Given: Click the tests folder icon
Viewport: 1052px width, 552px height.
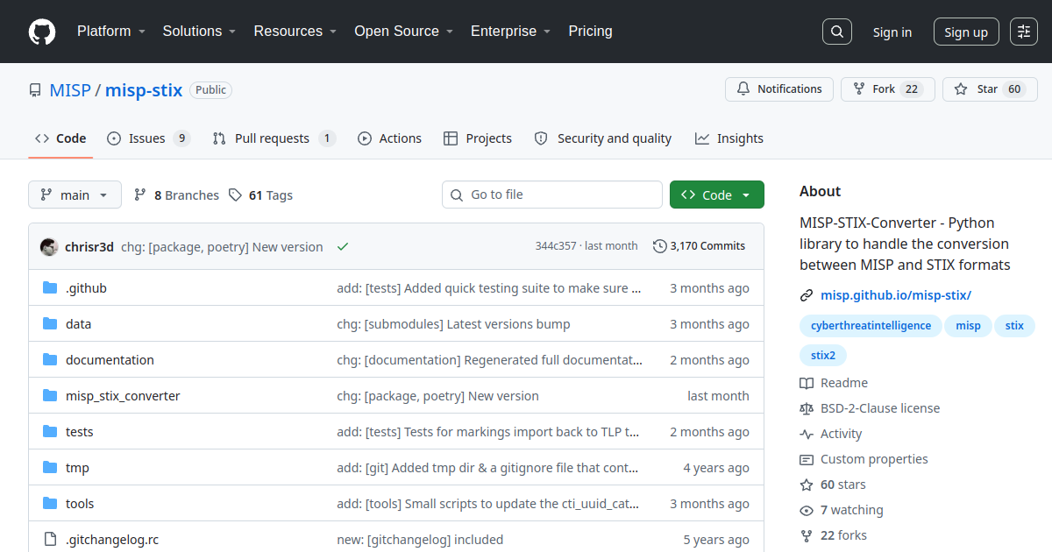Looking at the screenshot, I should point(50,432).
